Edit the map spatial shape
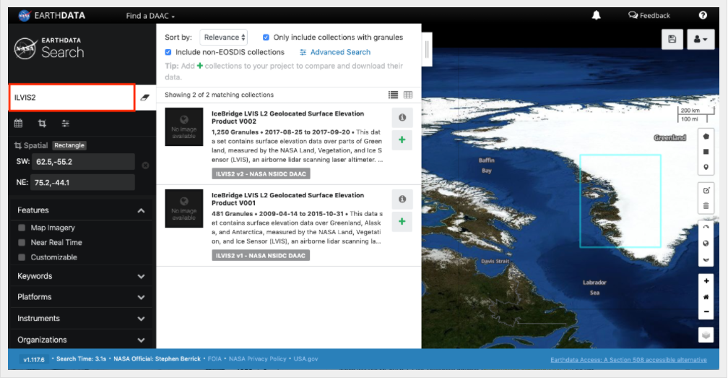728x378 pixels. [706, 190]
